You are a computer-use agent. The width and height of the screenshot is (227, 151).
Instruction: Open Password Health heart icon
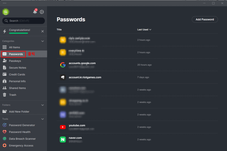point(4,132)
